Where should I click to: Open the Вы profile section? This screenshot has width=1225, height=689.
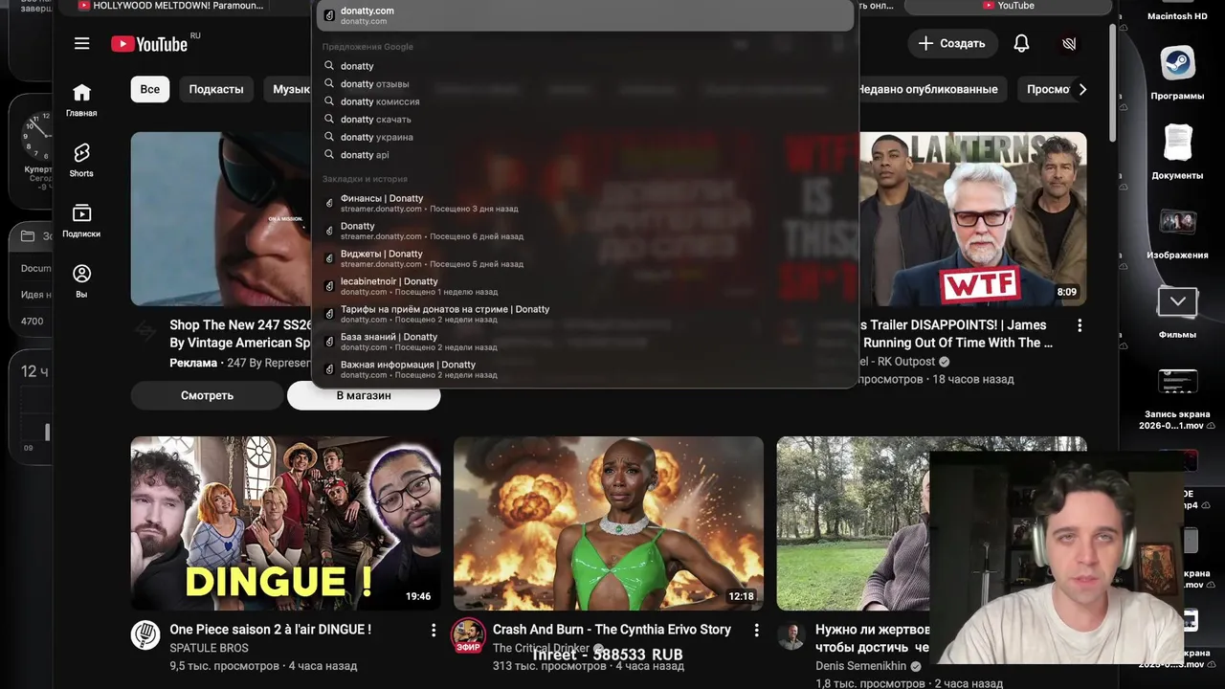pyautogui.click(x=81, y=281)
